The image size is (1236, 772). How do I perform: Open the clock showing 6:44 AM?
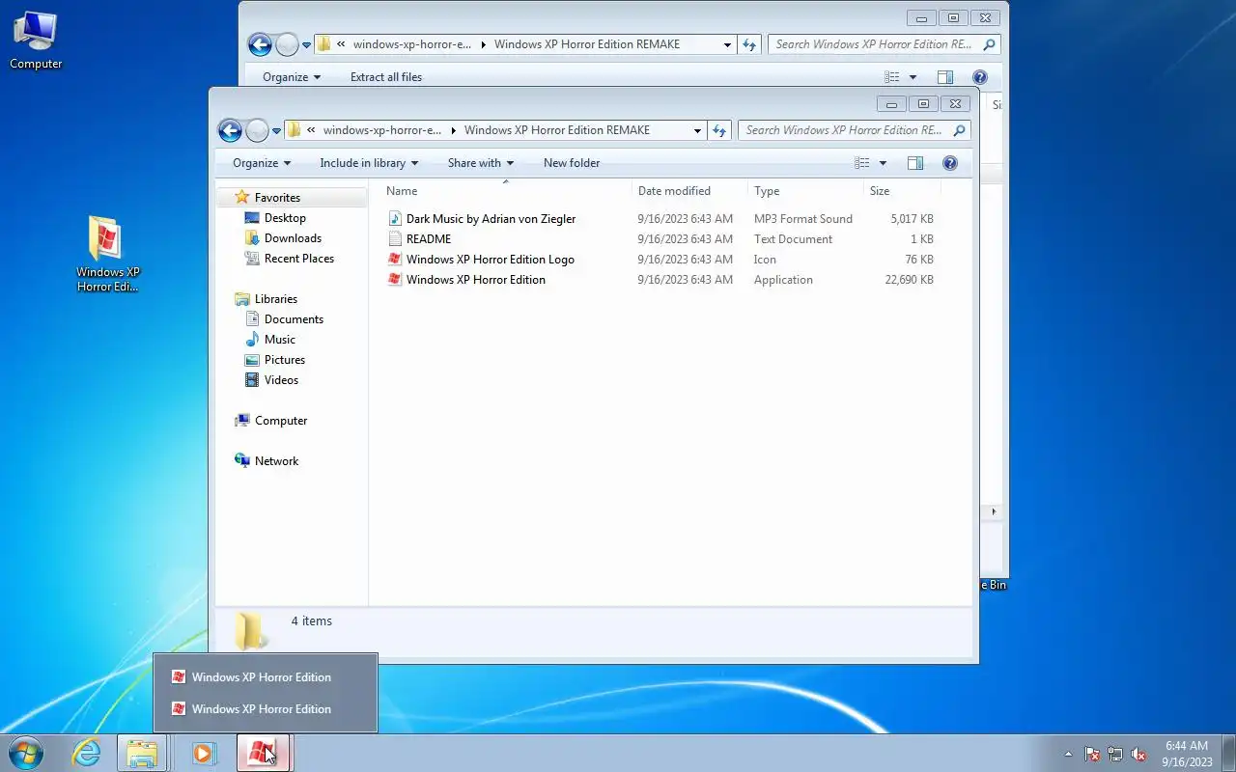point(1187,754)
